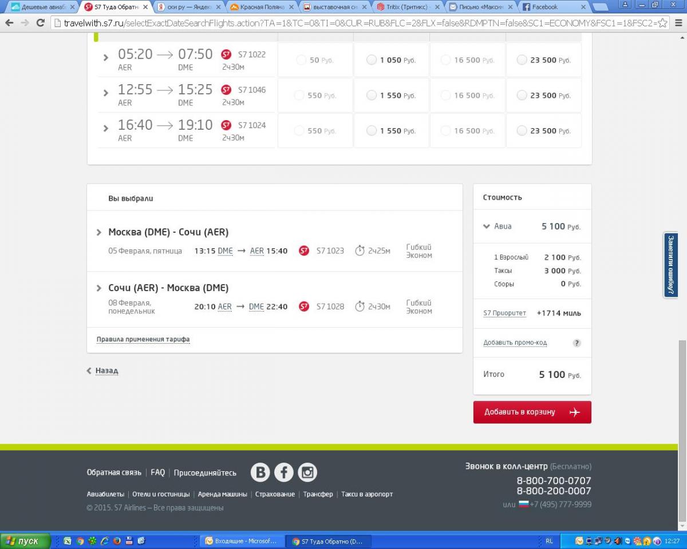The width and height of the screenshot is (687, 549).
Task: Go back using the browser back arrow
Action: click(x=9, y=23)
